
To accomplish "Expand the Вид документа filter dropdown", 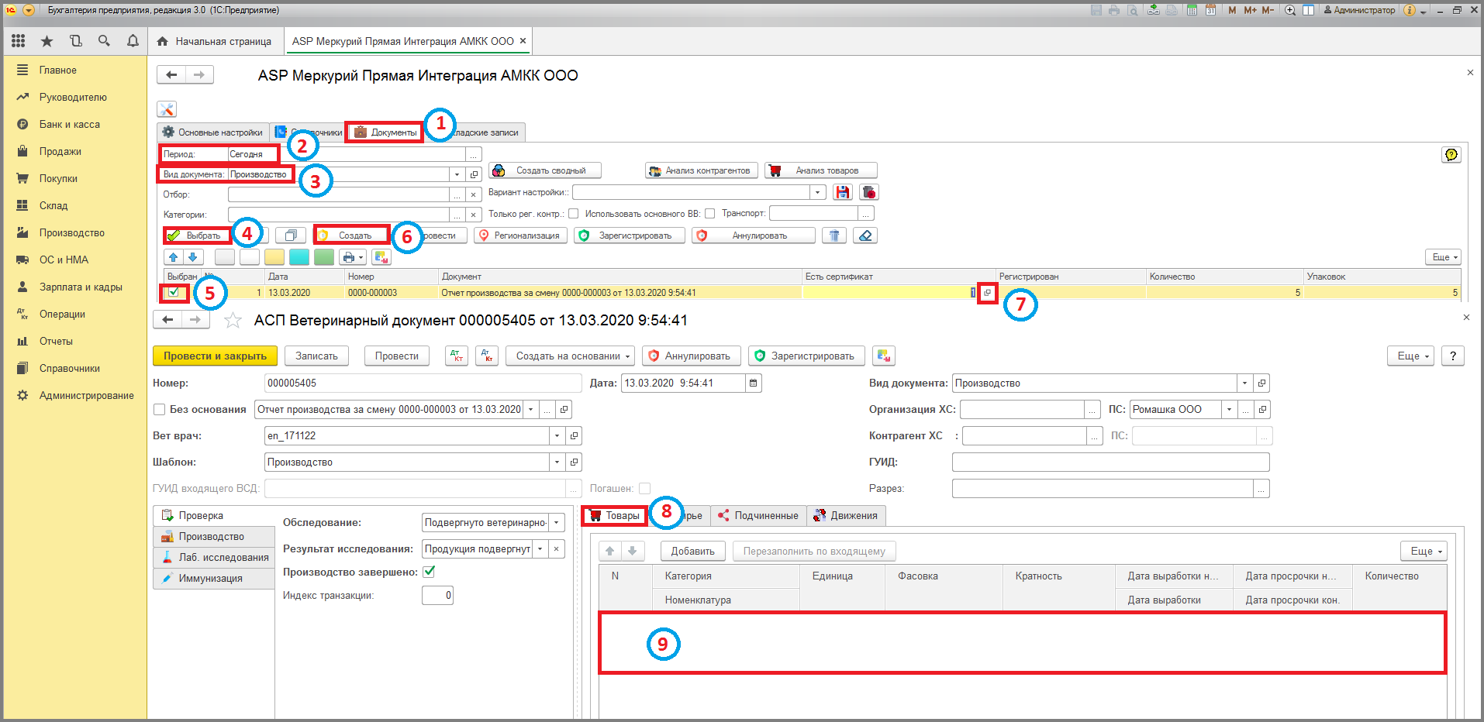I will [457, 174].
